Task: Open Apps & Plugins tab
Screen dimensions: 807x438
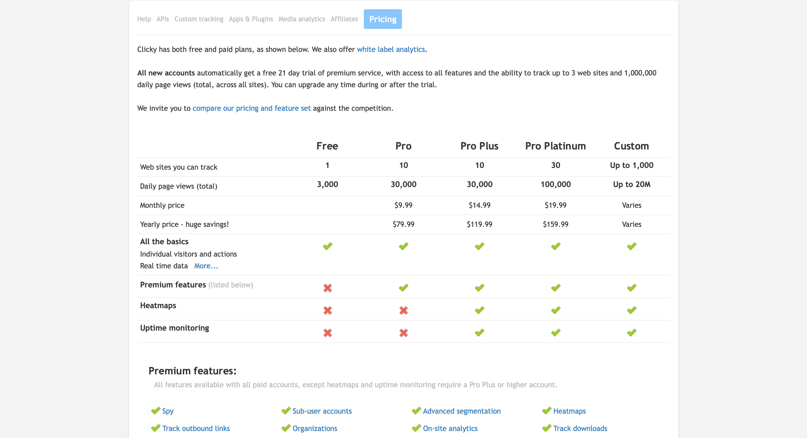Action: pyautogui.click(x=251, y=19)
